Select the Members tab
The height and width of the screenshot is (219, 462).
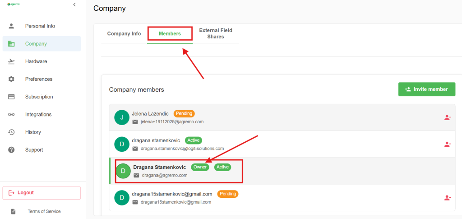pyautogui.click(x=170, y=34)
